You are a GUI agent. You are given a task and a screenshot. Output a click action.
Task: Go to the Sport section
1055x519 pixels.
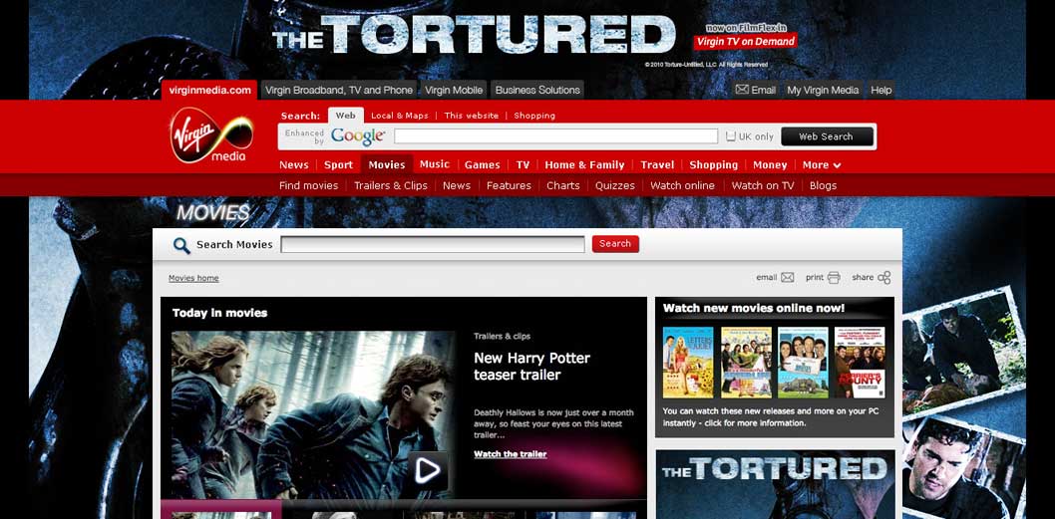(x=338, y=164)
